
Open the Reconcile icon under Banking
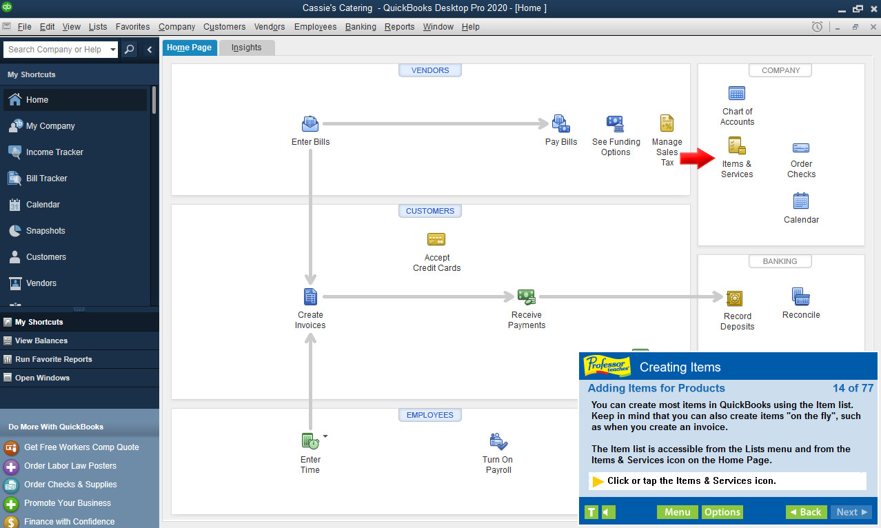coord(800,295)
